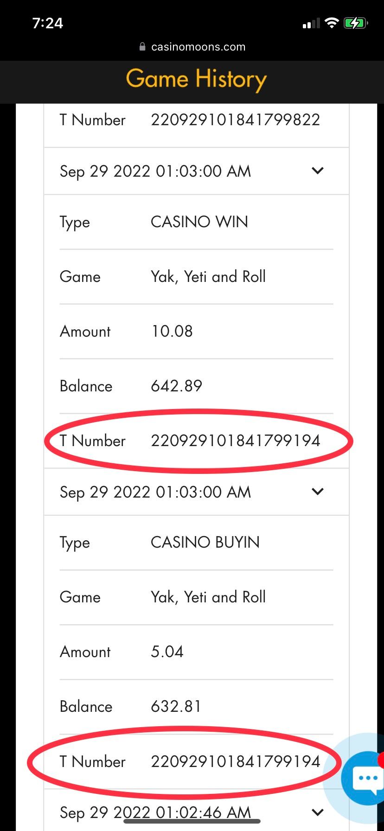
Task: Tap the 642.89 balance value
Action: [177, 386]
